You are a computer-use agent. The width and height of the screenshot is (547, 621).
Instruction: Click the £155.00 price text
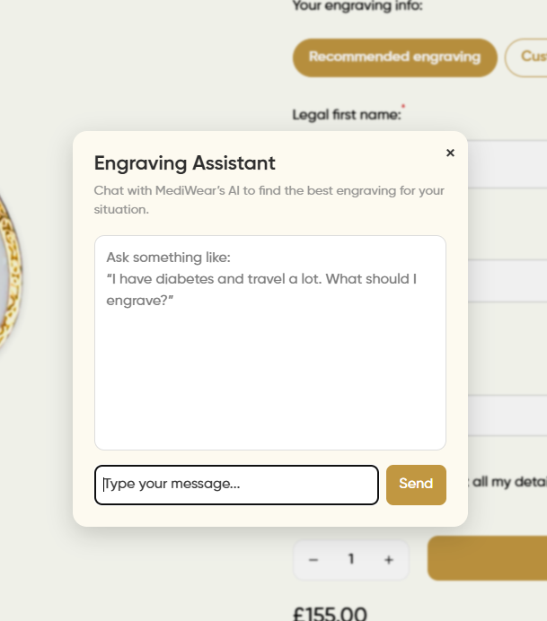(x=330, y=614)
